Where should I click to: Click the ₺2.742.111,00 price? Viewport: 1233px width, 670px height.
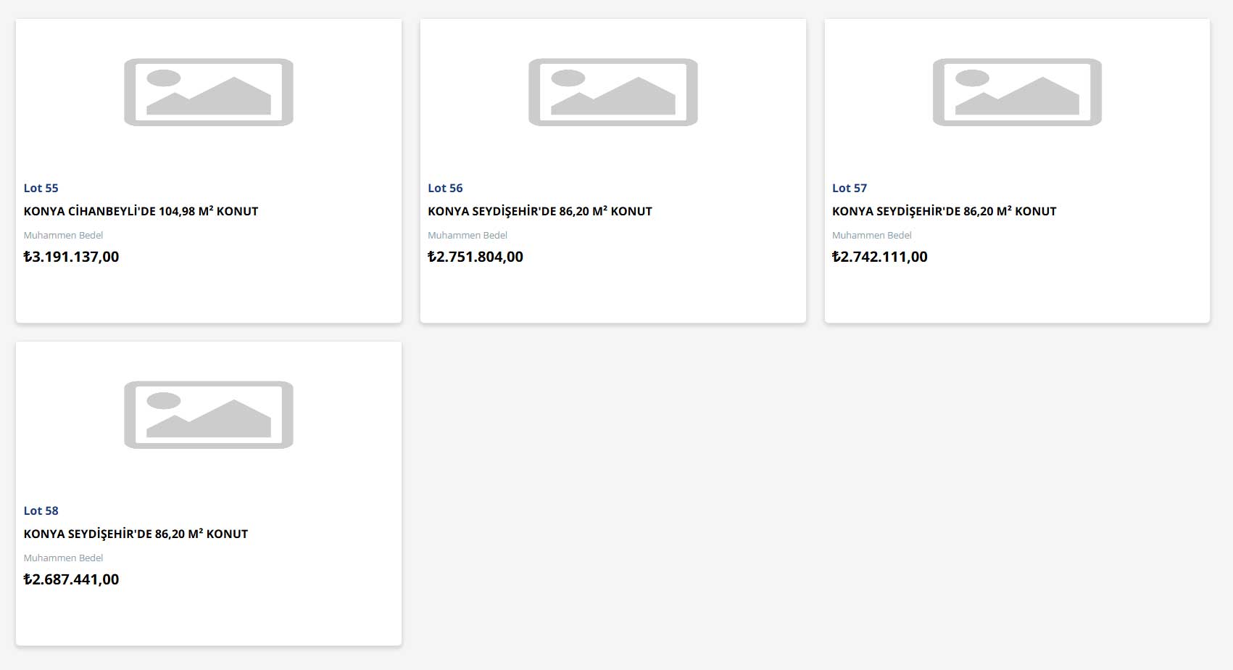[880, 257]
